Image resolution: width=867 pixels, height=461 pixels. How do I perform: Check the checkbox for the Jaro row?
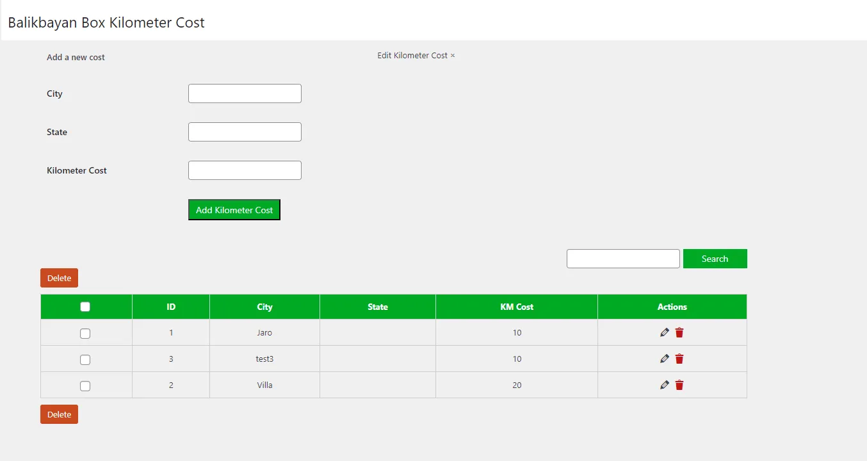85,334
